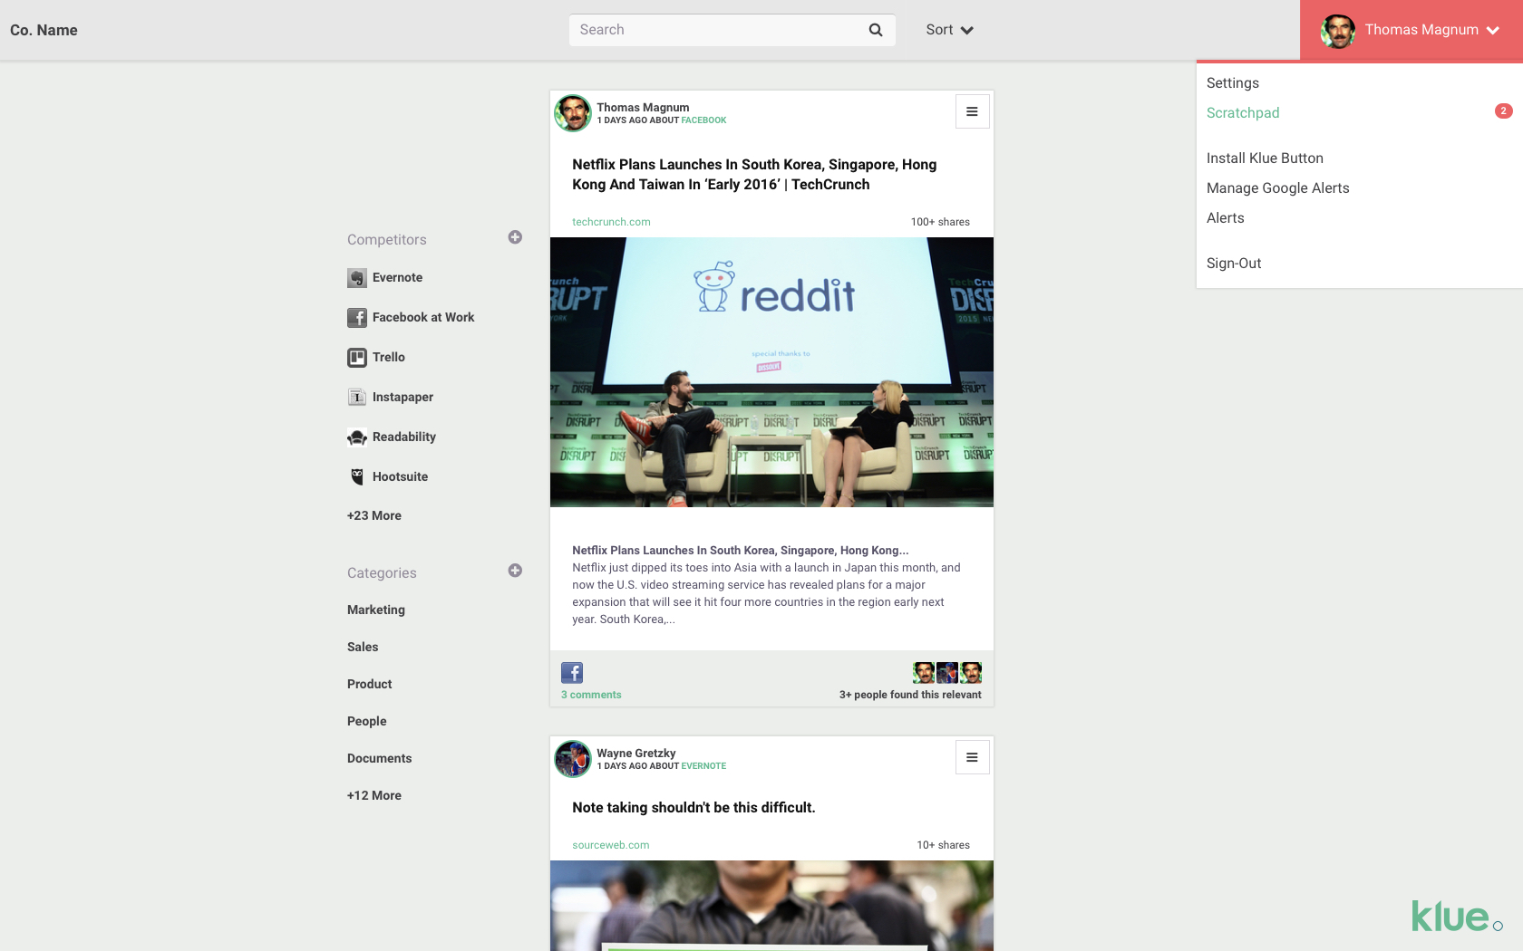Image resolution: width=1523 pixels, height=951 pixels.
Task: Expand +23 More competitors
Action: 374,515
